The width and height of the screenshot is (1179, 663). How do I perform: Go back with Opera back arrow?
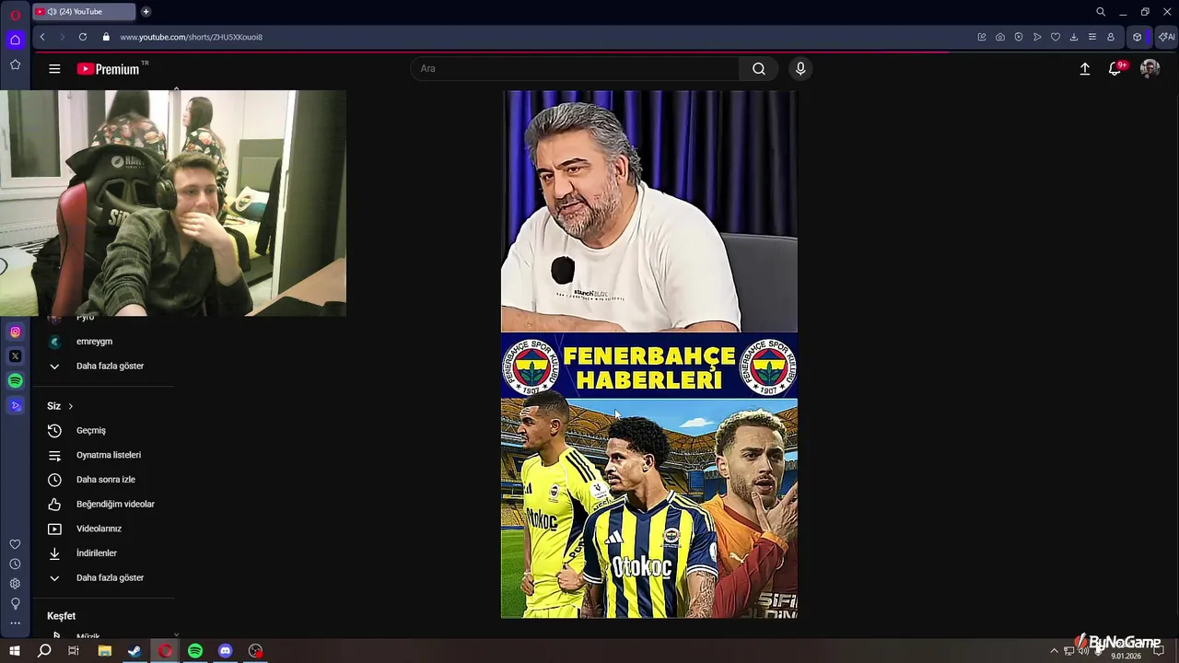[42, 37]
